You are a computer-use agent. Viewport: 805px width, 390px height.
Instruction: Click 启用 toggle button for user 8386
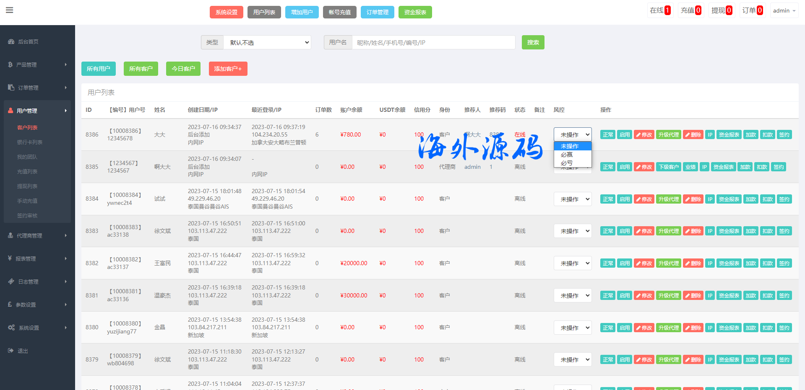point(624,134)
